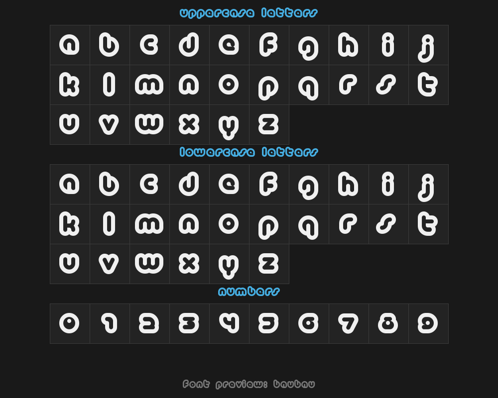Choose the lowercase letter k glyph

point(70,224)
